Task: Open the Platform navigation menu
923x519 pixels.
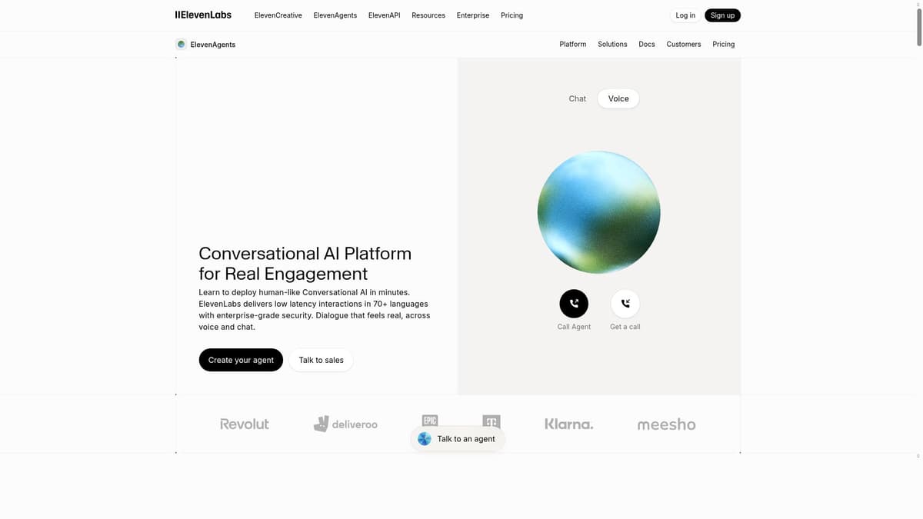Action: coord(572,44)
